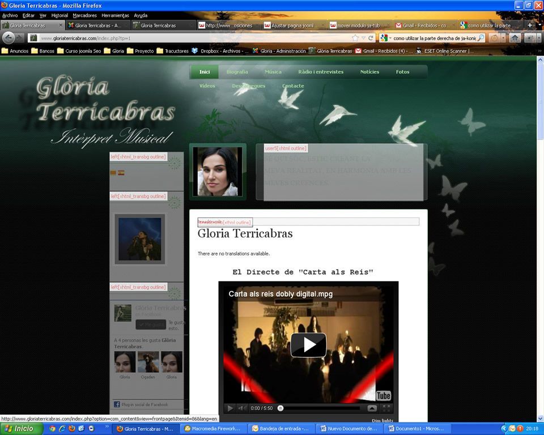Open the Notícies page
This screenshot has width=544, height=435.
point(369,72)
